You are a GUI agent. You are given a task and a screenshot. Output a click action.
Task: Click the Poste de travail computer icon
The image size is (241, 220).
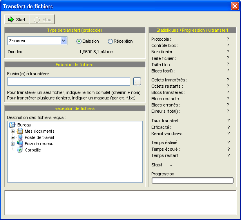coord(20,137)
